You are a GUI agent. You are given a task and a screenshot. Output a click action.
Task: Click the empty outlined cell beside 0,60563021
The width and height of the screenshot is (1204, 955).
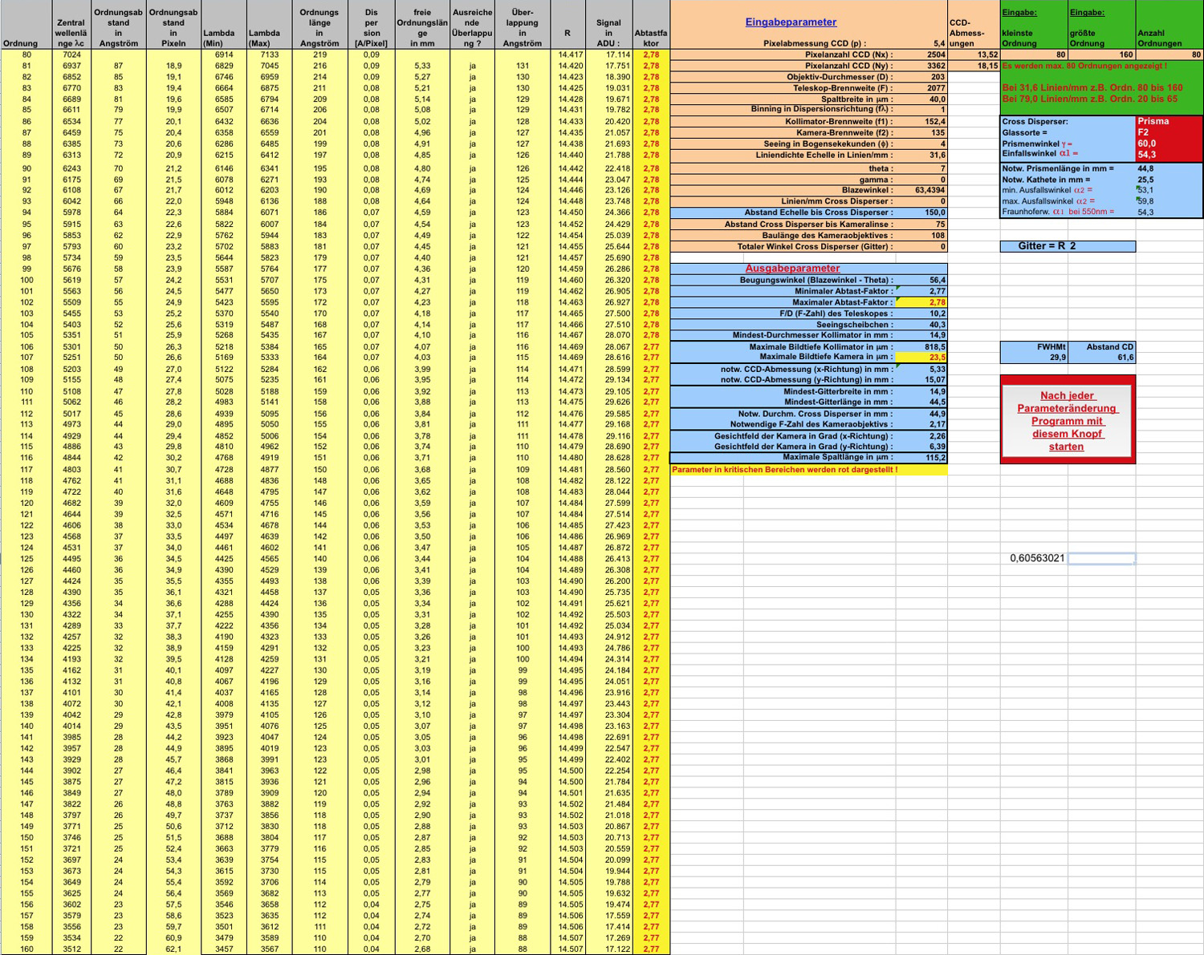1101,558
